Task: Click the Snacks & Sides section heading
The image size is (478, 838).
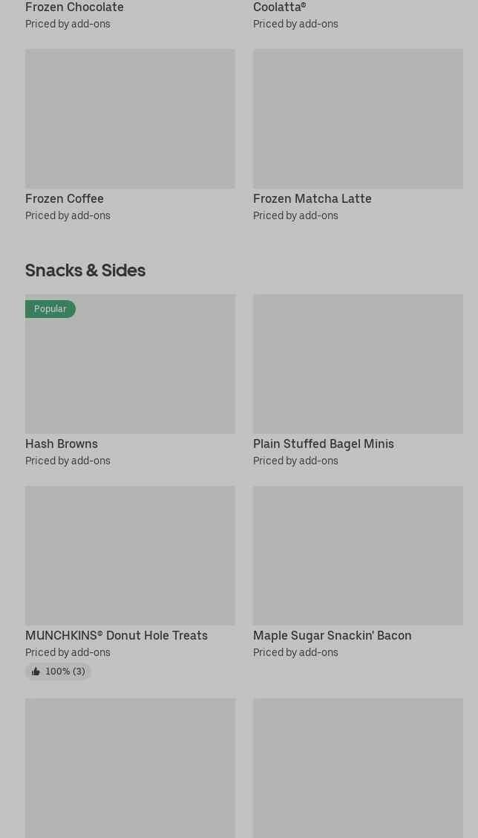Action: (85, 270)
